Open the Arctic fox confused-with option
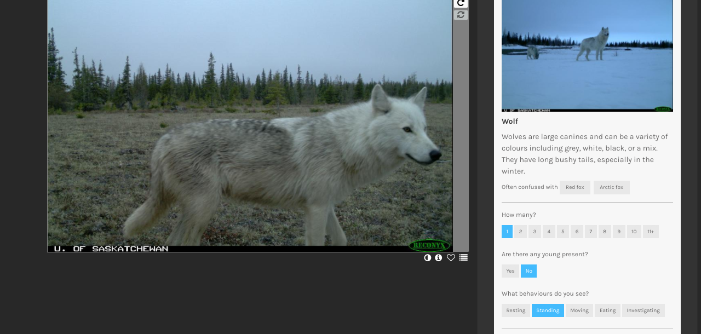701x334 pixels. (x=612, y=187)
